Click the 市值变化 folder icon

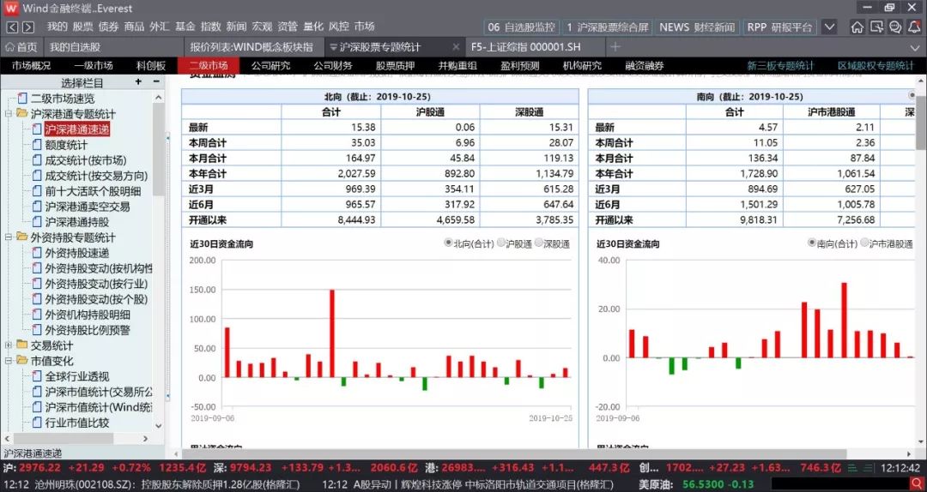tap(21, 360)
